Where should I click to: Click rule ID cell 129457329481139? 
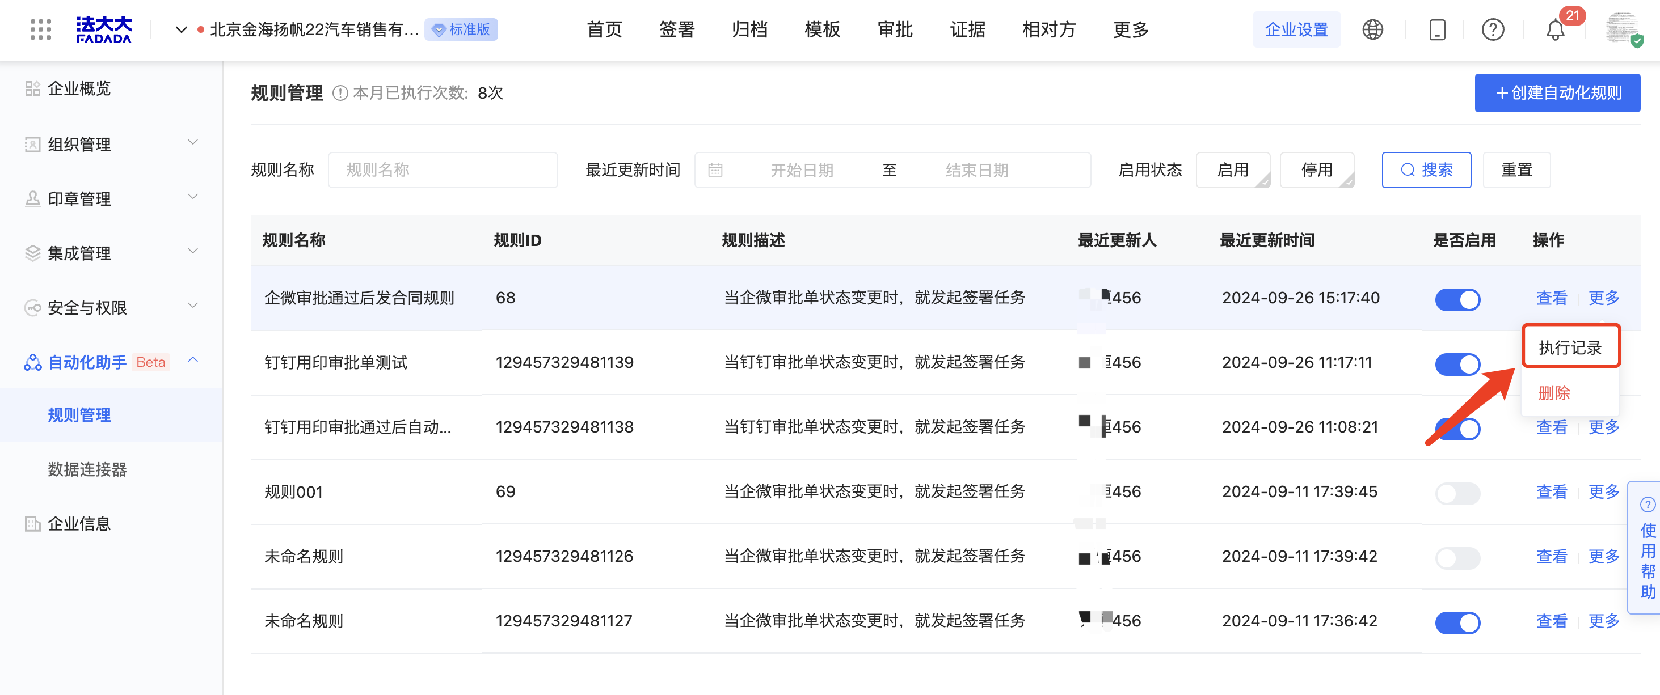pyautogui.click(x=564, y=363)
